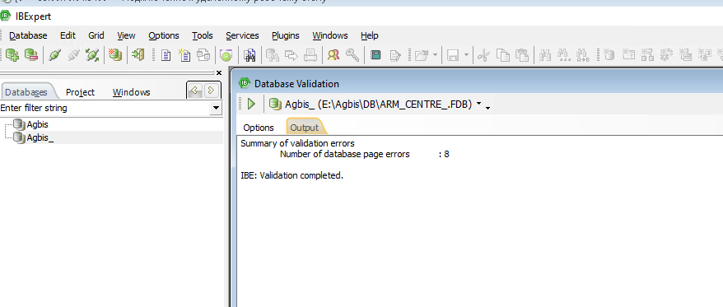
Task: Click the grayed New Table icon
Action: tap(628, 55)
